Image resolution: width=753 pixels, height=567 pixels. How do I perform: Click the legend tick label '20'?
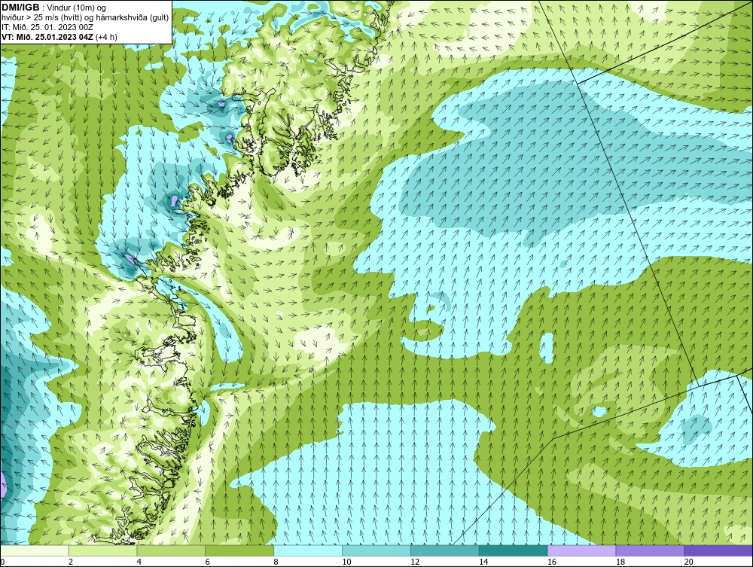689,562
